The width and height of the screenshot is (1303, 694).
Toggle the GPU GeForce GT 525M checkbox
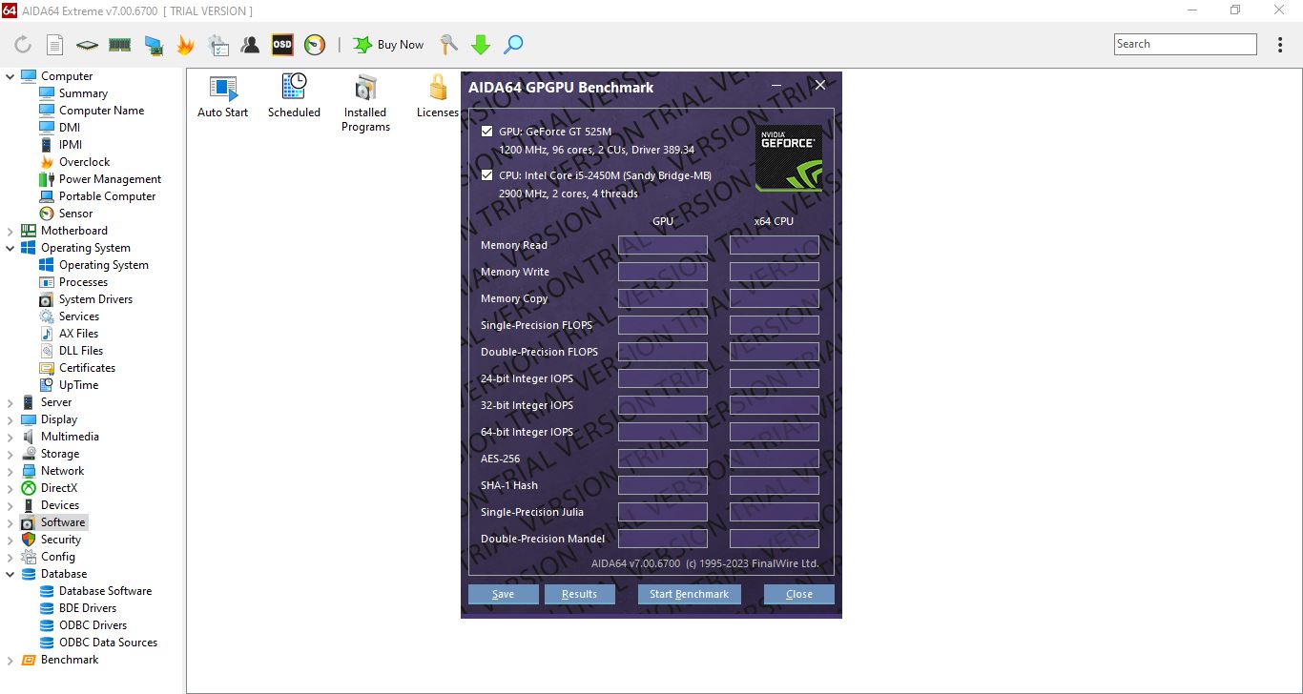pyautogui.click(x=487, y=132)
